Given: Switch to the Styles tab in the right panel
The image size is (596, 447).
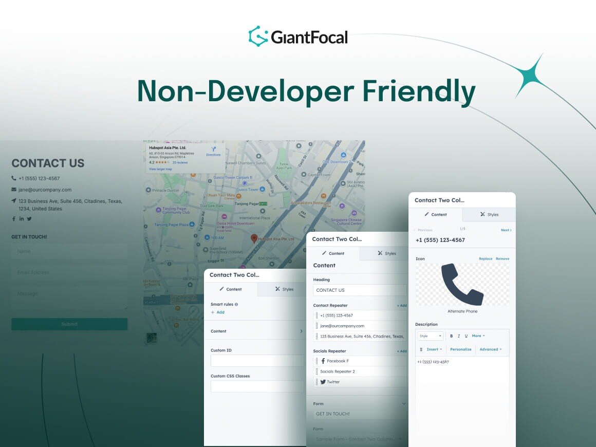Looking at the screenshot, I should click(x=489, y=215).
